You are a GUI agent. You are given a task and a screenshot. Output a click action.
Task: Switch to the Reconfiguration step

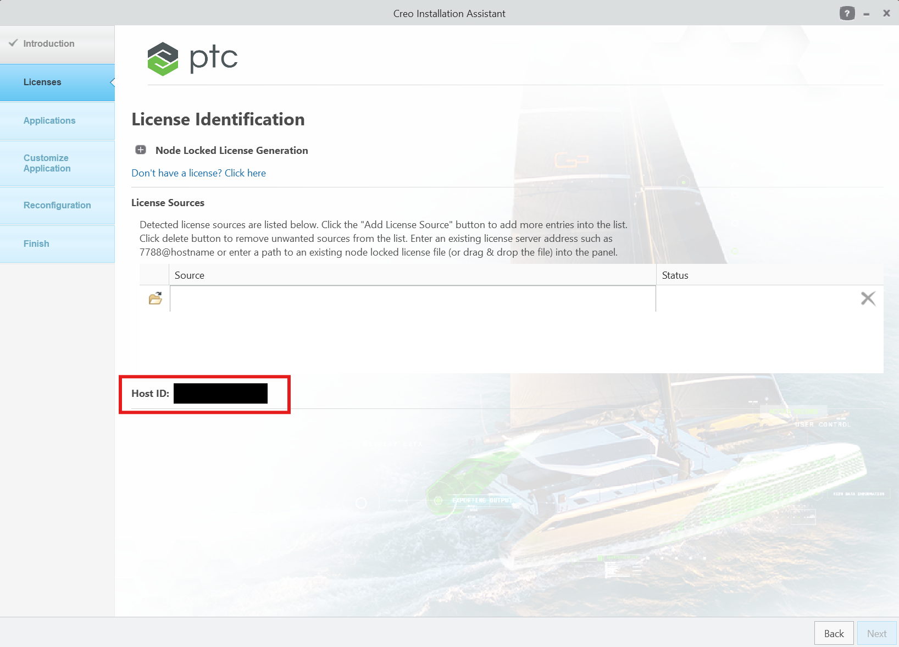[57, 206]
